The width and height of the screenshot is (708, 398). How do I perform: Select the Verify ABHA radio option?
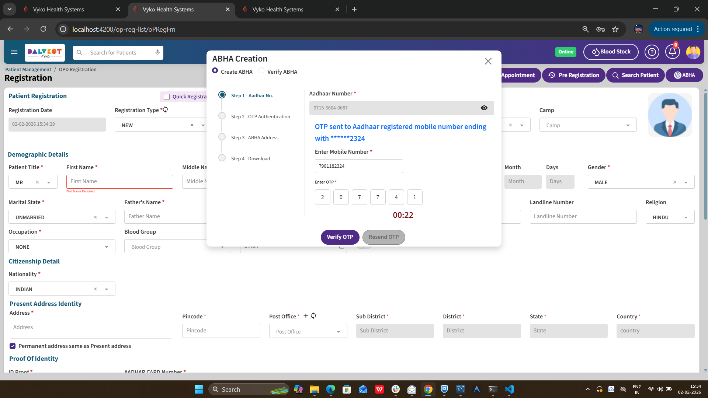(x=261, y=71)
